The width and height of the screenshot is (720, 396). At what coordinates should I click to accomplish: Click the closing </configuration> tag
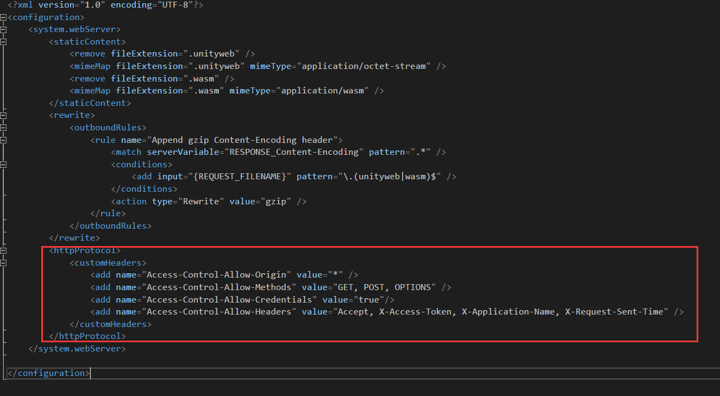coord(49,373)
